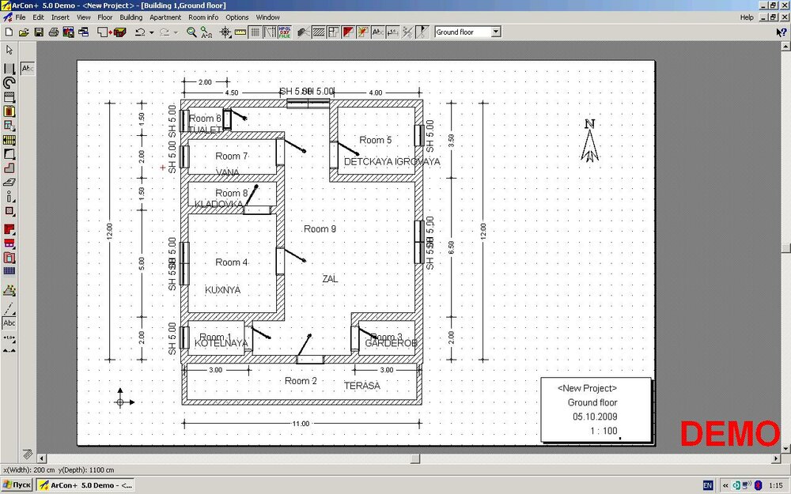Click the system tray expand chevron

725,485
